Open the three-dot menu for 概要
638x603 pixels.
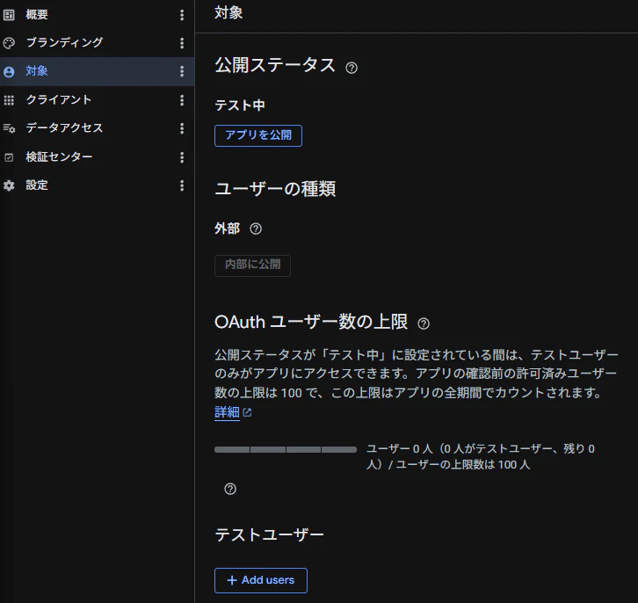point(182,15)
